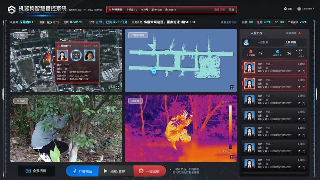Click the 今日抓拍 count 12
Image resolution: width=320 pixels, height=180 pixels.
(x=261, y=53)
